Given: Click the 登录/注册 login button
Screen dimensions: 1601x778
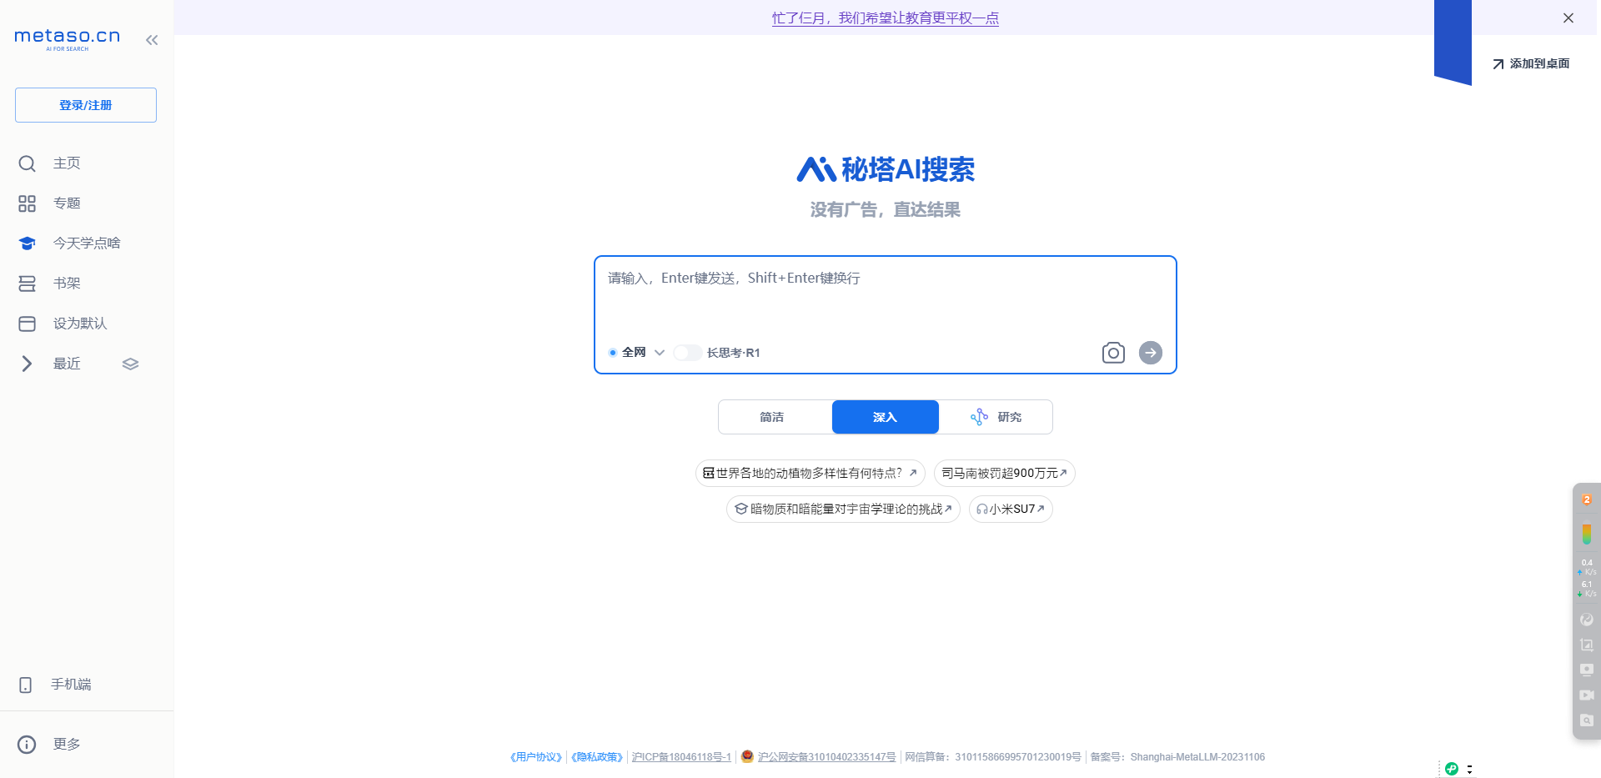Looking at the screenshot, I should 86,105.
